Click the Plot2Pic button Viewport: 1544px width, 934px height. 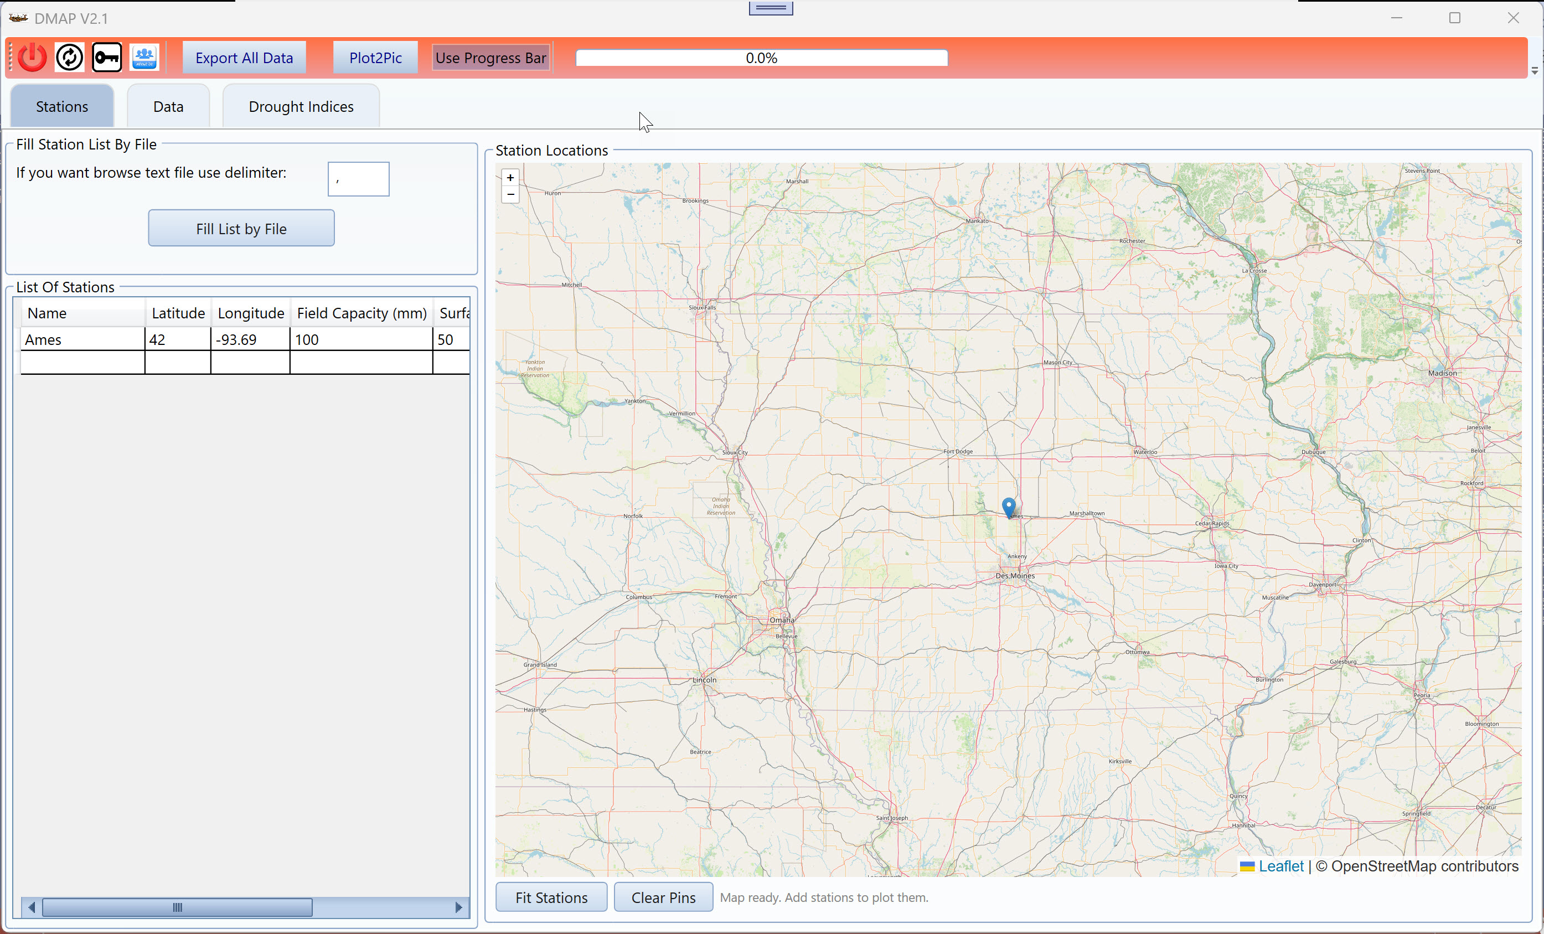[375, 58]
